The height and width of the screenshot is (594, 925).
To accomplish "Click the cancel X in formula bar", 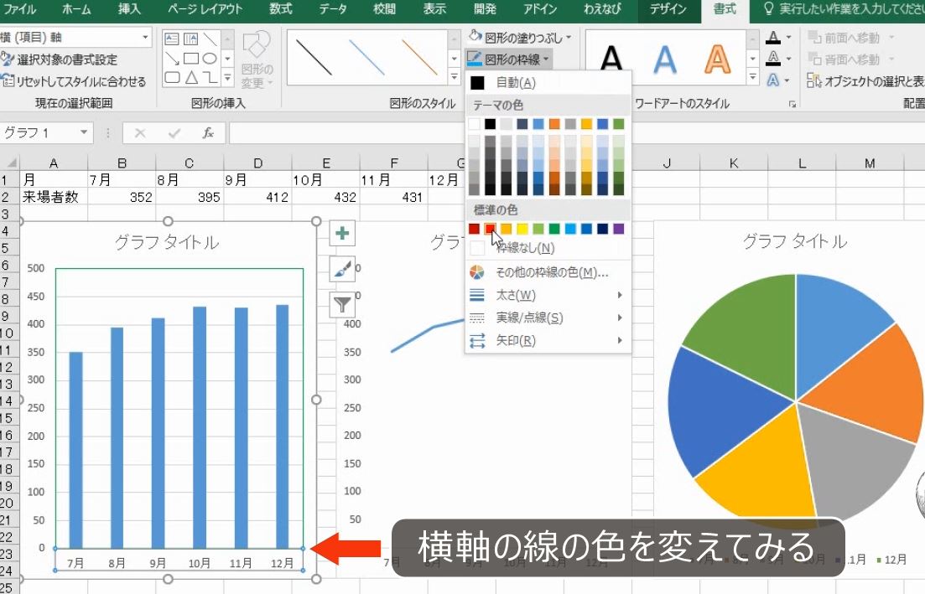I will click(140, 133).
